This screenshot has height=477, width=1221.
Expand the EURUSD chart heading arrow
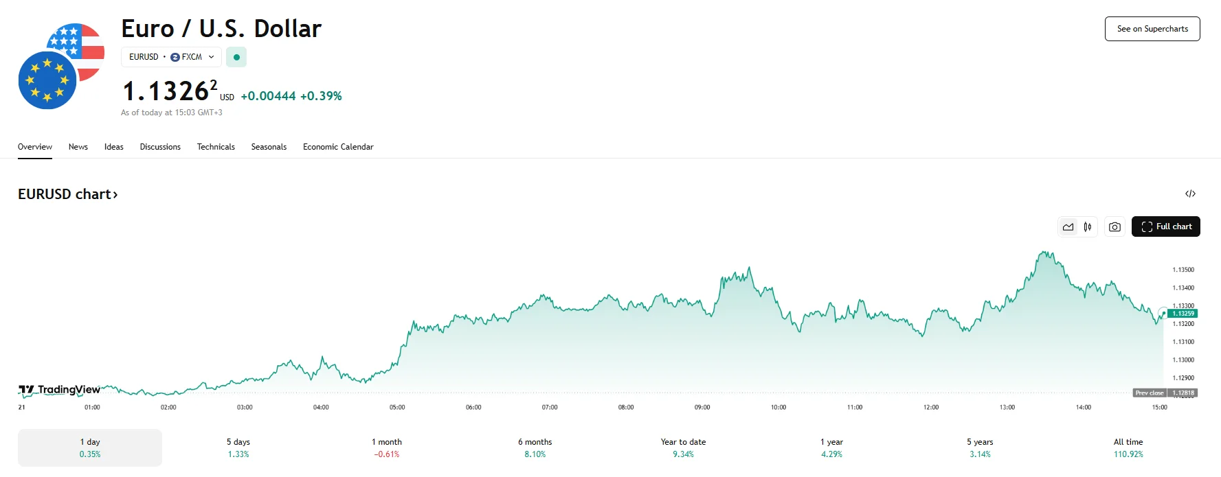tap(115, 195)
